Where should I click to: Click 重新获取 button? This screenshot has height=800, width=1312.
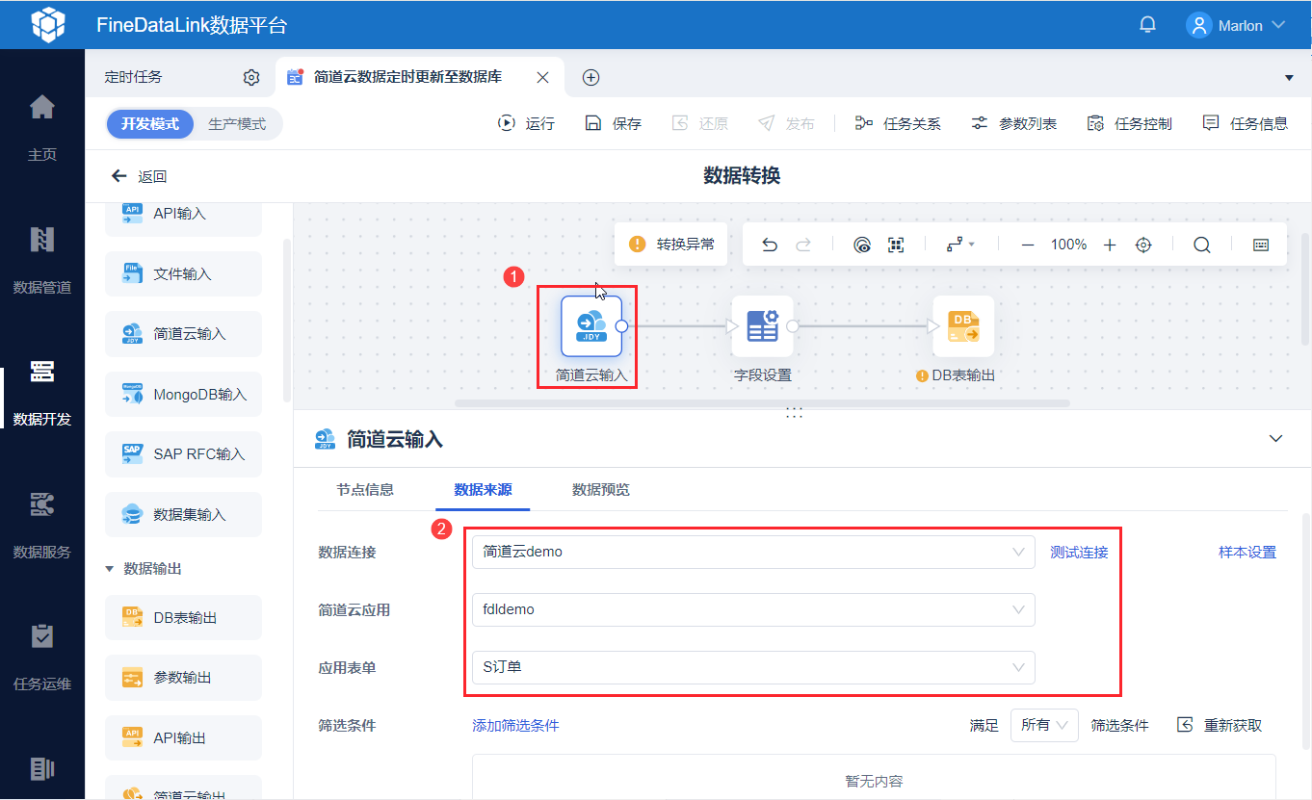[x=1220, y=726]
